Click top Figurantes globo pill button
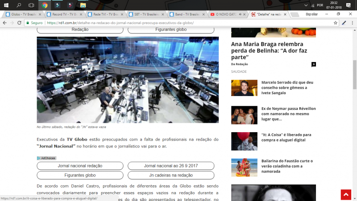 [171, 30]
